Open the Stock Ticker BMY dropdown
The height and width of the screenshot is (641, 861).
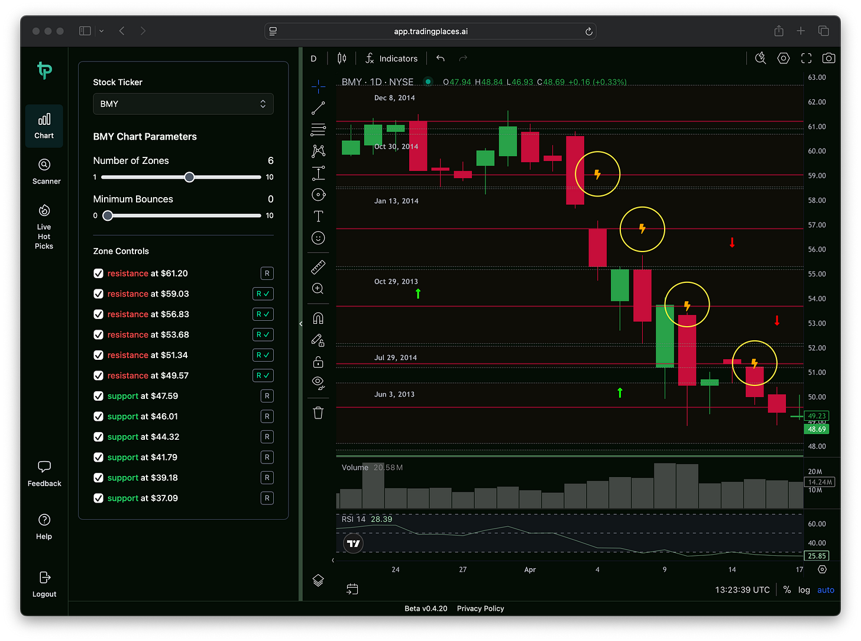pyautogui.click(x=183, y=104)
